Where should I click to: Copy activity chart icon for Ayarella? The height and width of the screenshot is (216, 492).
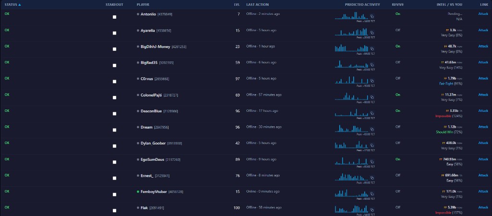pyautogui.click(x=372, y=33)
